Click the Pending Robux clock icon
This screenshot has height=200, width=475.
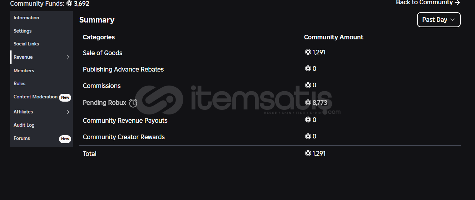(x=133, y=103)
